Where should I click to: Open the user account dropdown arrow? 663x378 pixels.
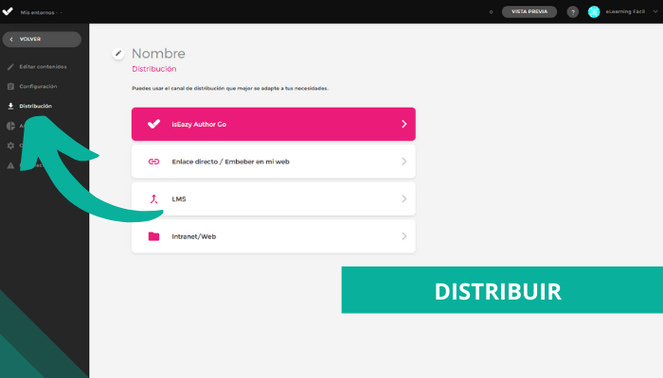coord(655,11)
